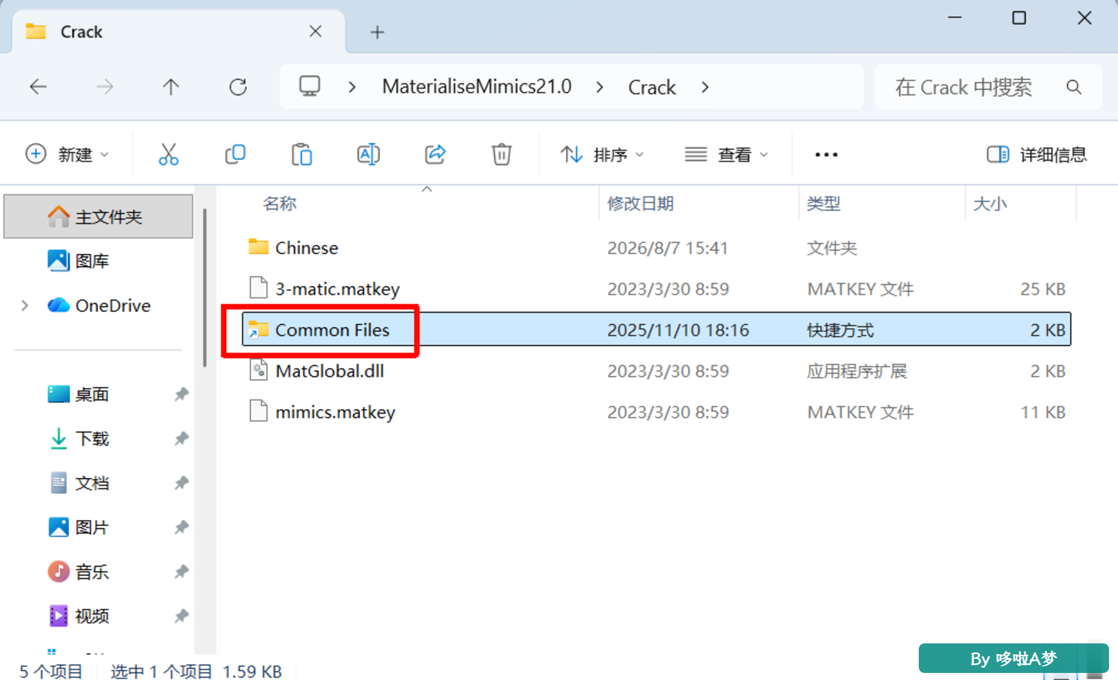Image resolution: width=1118 pixels, height=680 pixels.
Task: Toggle the 详细信息 details pane
Action: 1036,155
